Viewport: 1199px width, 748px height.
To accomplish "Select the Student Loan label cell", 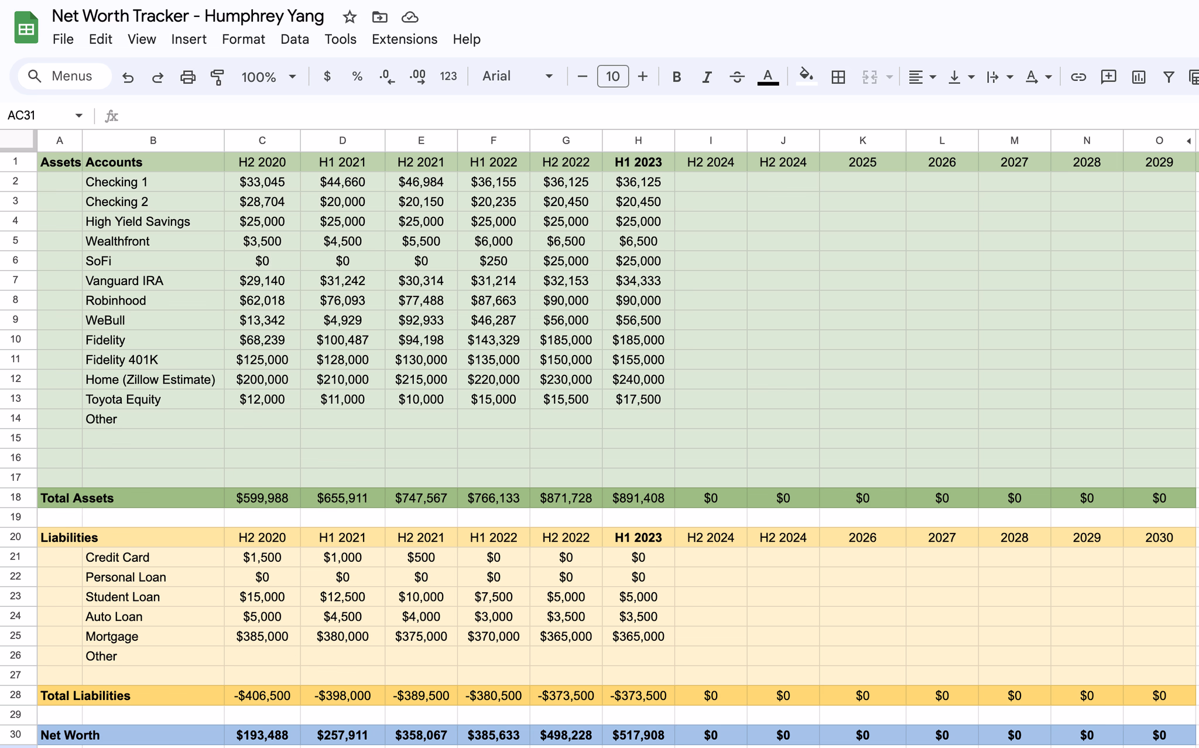I will coord(153,597).
